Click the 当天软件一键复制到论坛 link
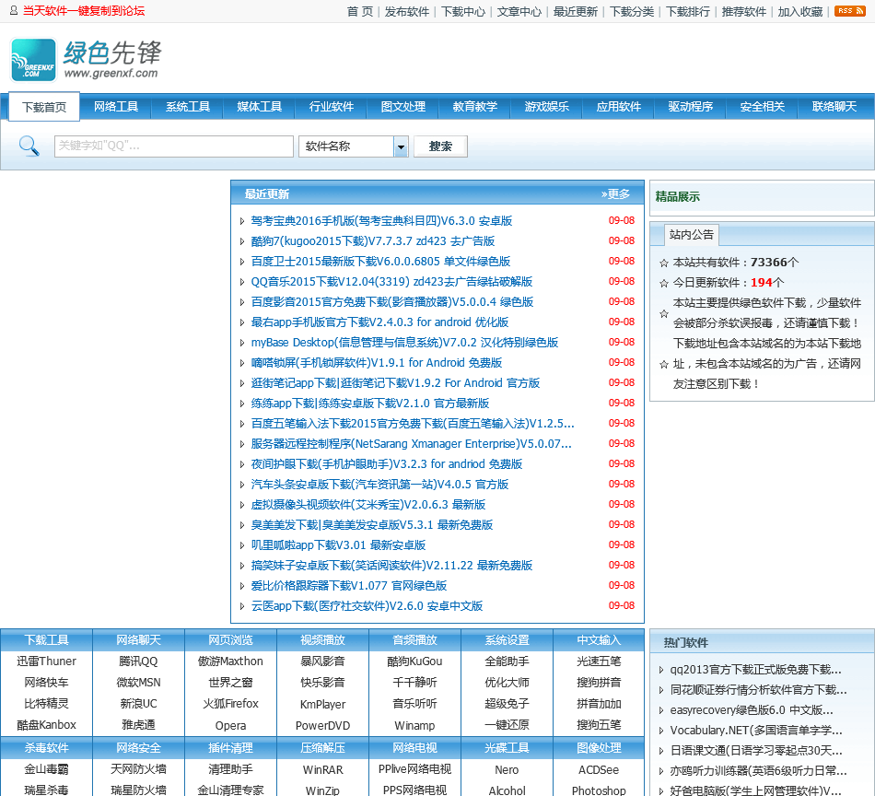 (x=84, y=11)
